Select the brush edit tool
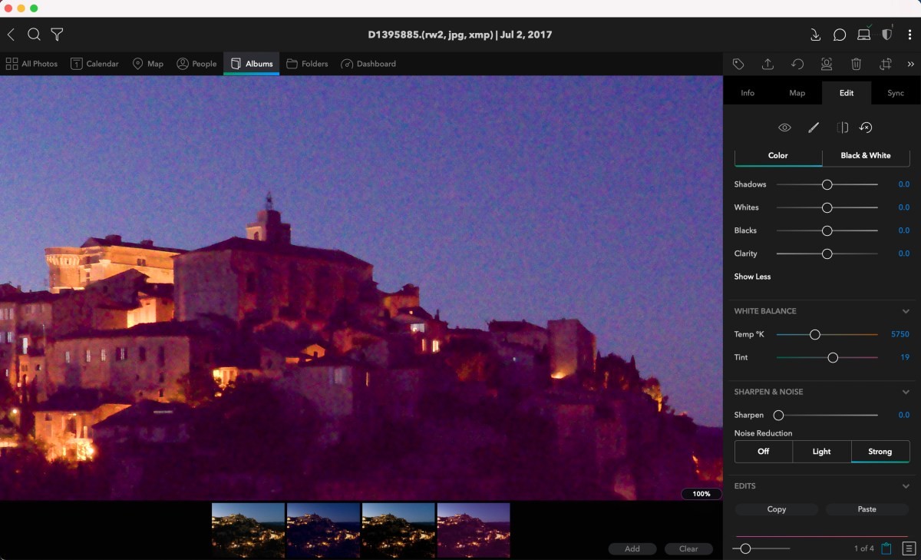Image resolution: width=921 pixels, height=560 pixels. (x=814, y=128)
